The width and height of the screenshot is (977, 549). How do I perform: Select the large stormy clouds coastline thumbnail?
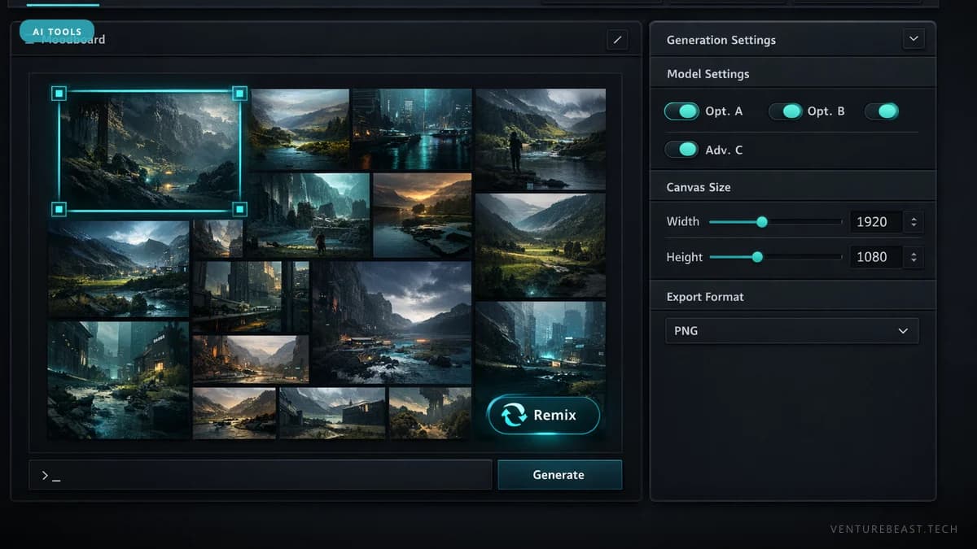click(x=392, y=322)
